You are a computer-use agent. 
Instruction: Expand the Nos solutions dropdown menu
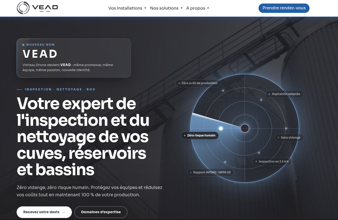(x=166, y=8)
